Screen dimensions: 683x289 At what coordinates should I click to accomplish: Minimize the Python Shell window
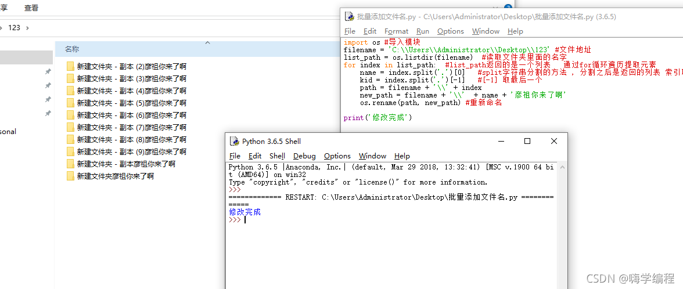[x=501, y=141]
